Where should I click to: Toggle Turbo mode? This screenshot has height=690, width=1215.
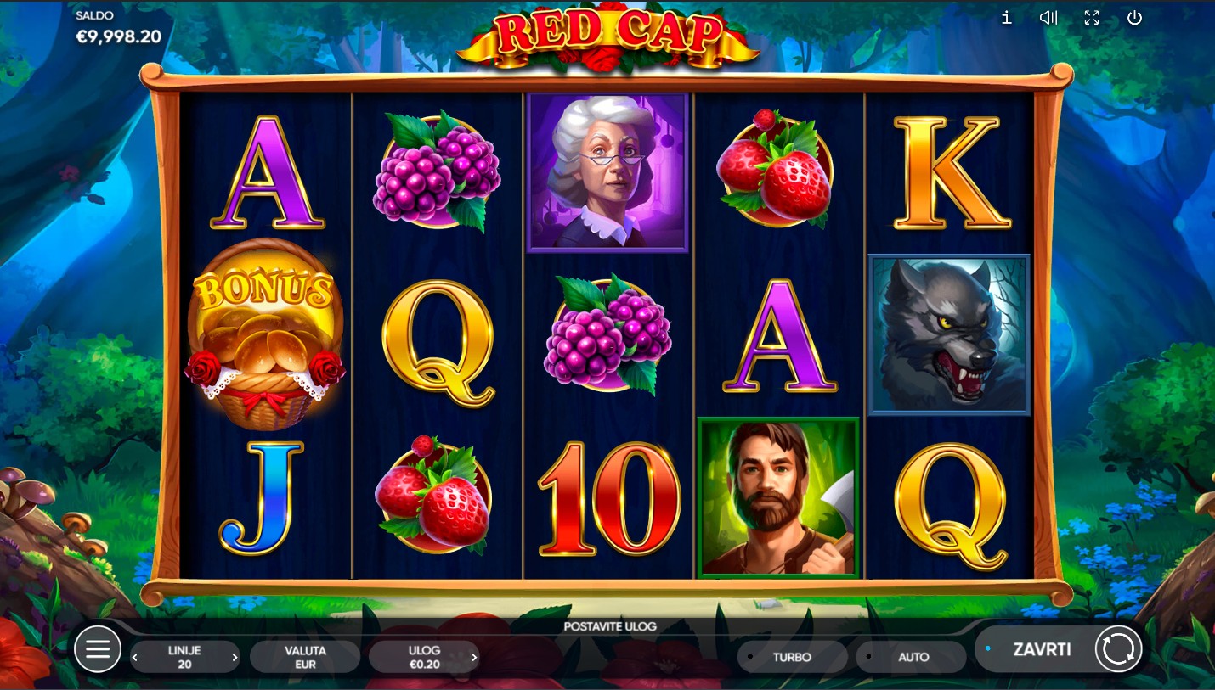pyautogui.click(x=792, y=657)
